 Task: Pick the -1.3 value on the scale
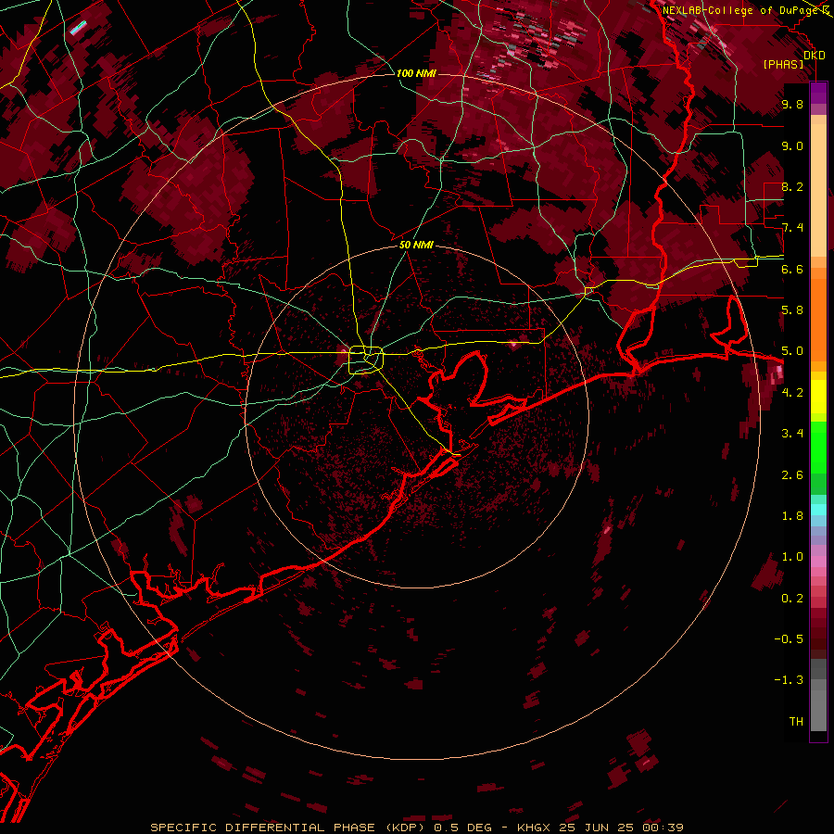point(789,680)
